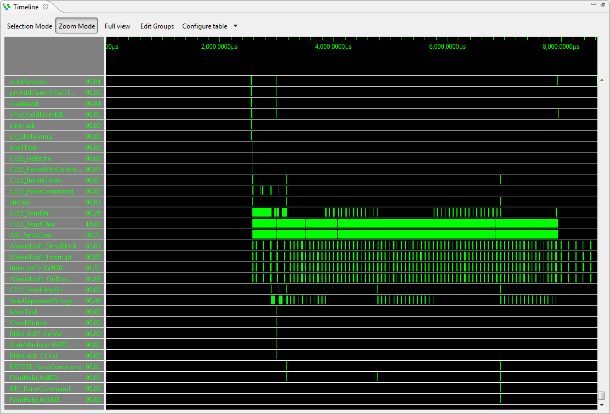This screenshot has width=610, height=414.
Task: Select the vListRemove function row
Action: [x=29, y=81]
